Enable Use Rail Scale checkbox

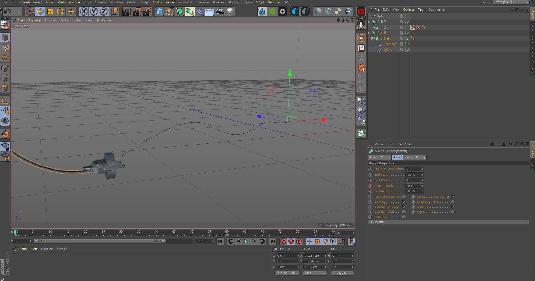pos(404,212)
